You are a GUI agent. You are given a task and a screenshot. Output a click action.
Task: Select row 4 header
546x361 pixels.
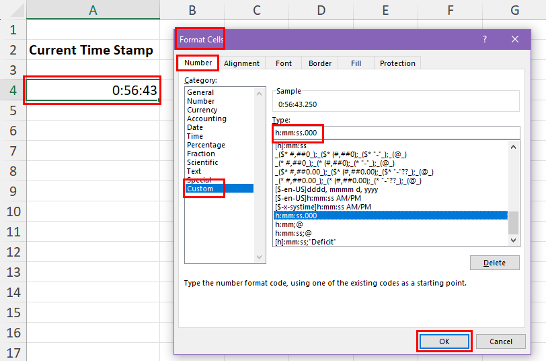point(13,90)
